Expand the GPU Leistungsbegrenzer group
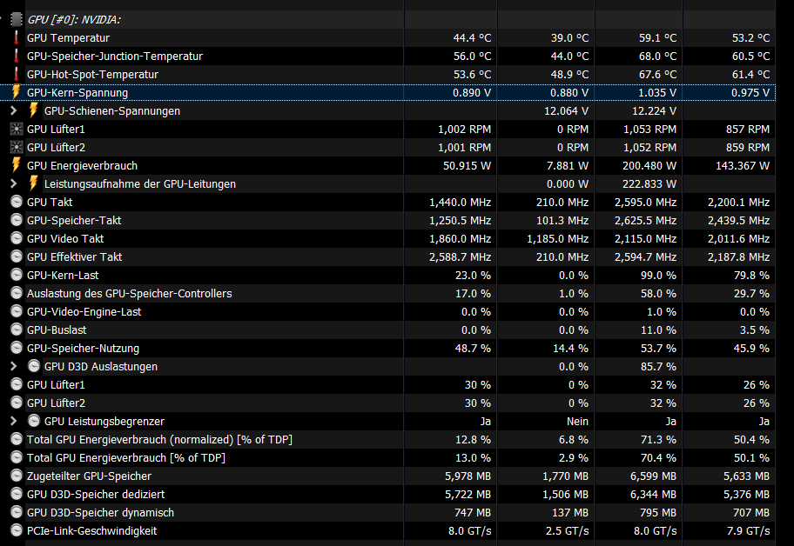794x546 pixels. click(14, 421)
